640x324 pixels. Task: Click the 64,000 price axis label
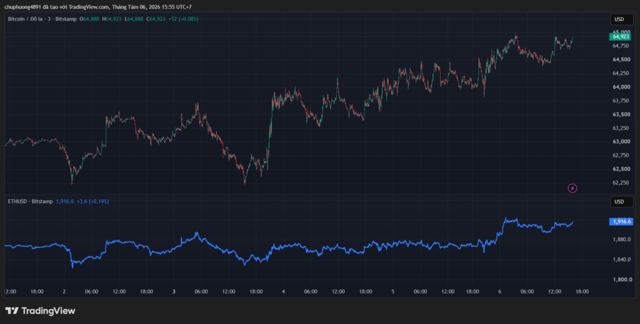tap(621, 87)
